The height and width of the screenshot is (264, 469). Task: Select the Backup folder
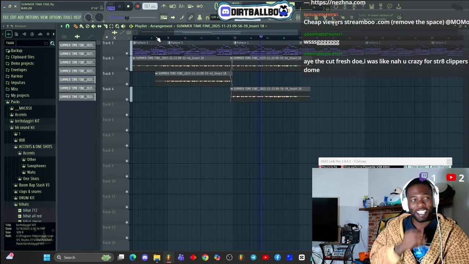point(16,51)
